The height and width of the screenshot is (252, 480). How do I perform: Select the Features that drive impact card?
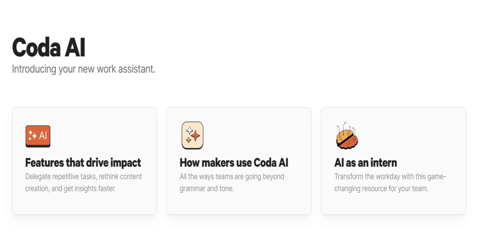point(84,204)
